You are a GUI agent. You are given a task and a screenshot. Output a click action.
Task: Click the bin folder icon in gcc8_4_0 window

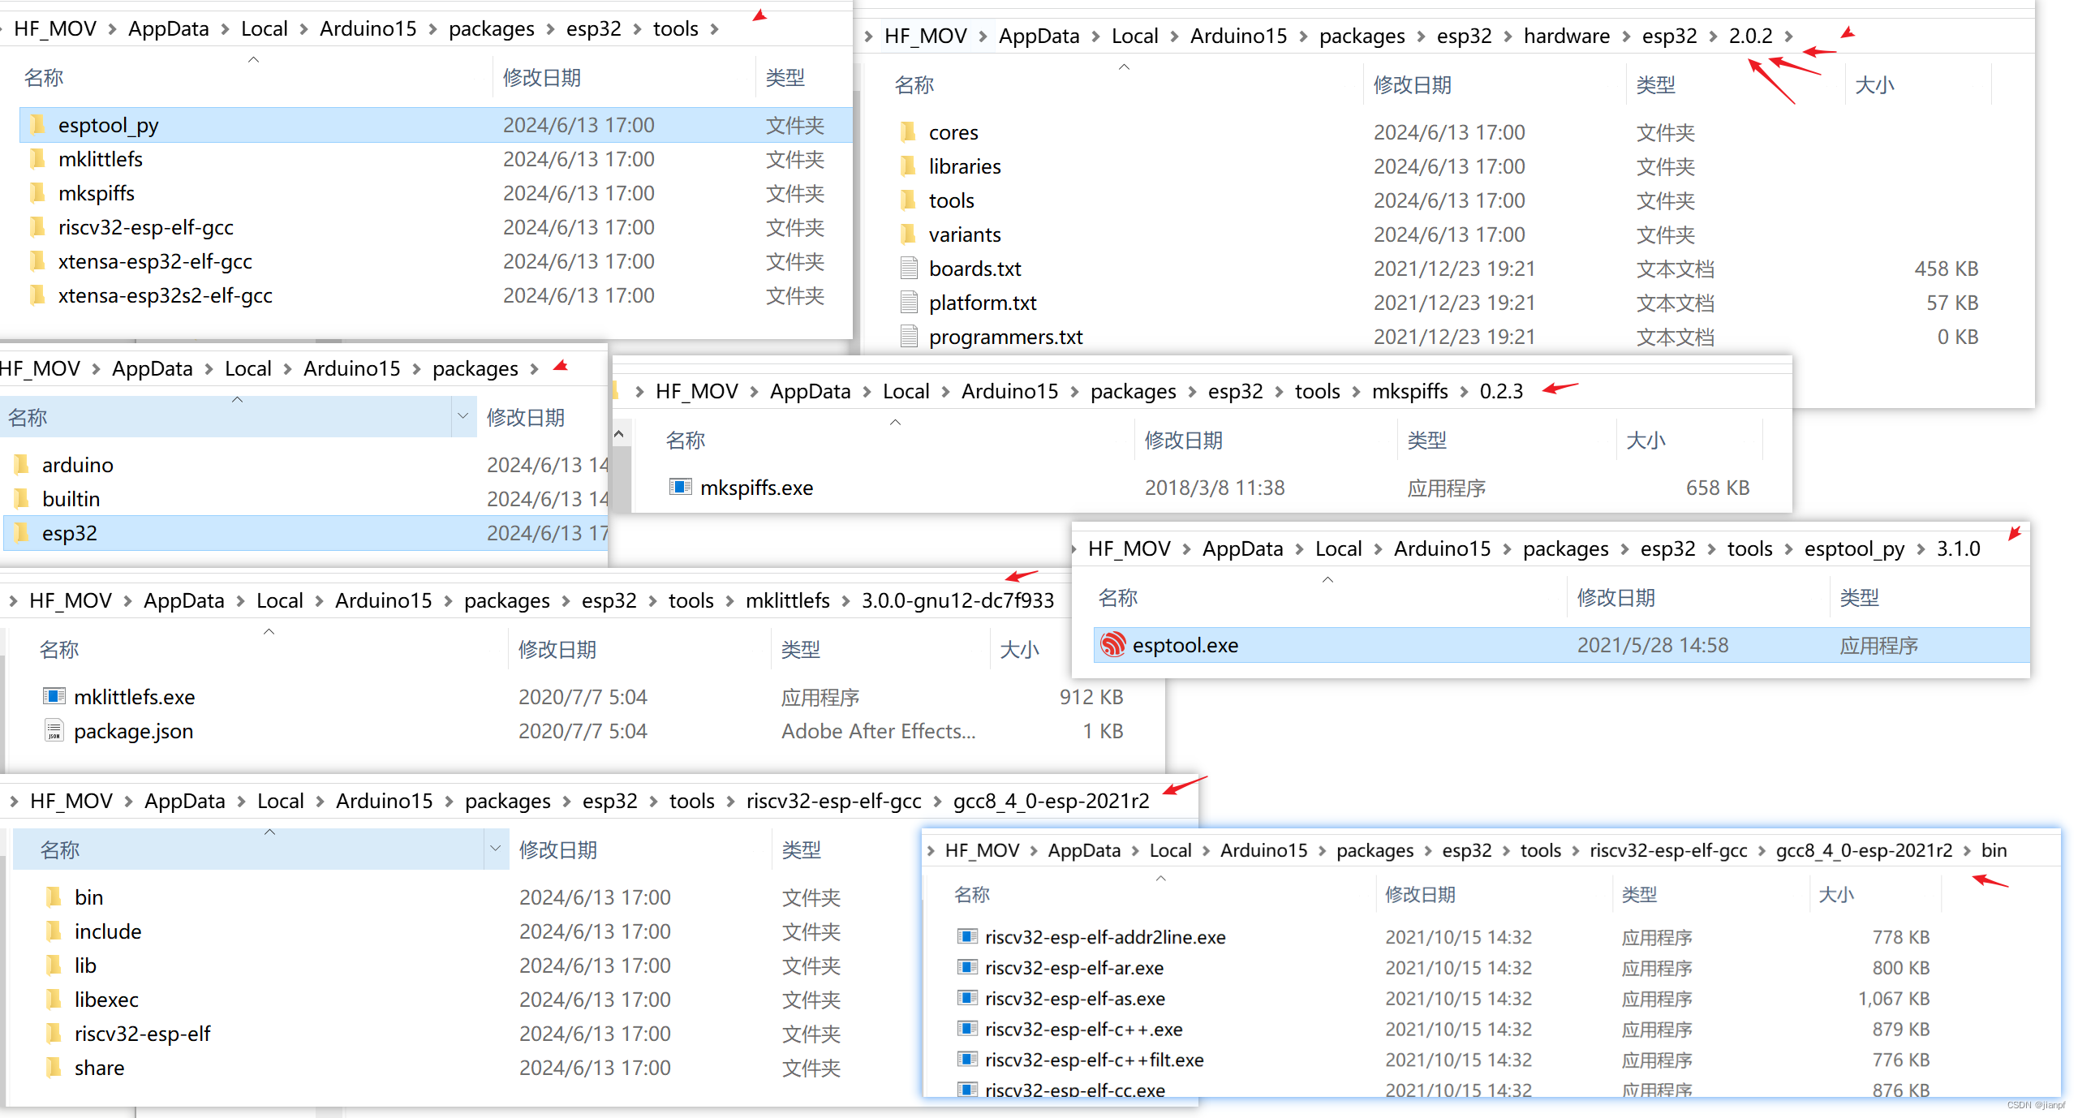point(54,897)
